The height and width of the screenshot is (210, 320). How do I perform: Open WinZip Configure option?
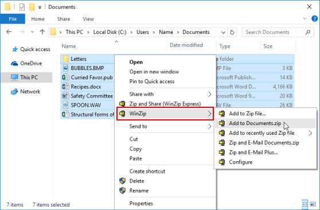pyautogui.click(x=265, y=162)
